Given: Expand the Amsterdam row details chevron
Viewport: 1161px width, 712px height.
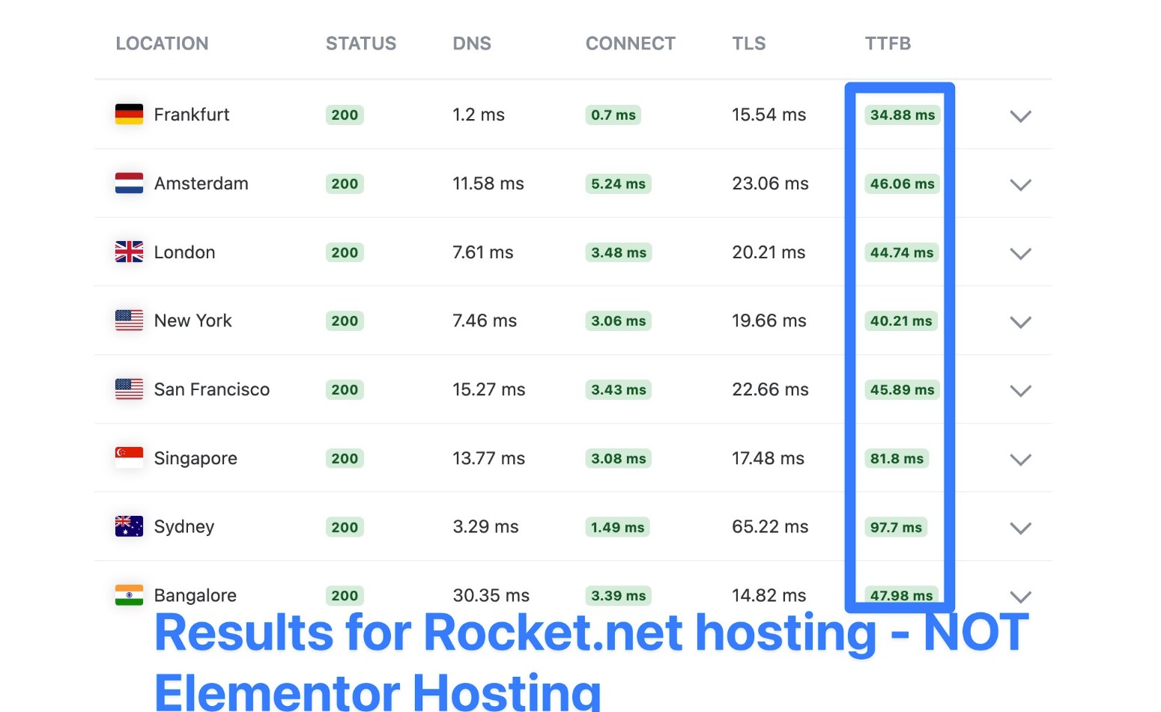Looking at the screenshot, I should point(1020,185).
